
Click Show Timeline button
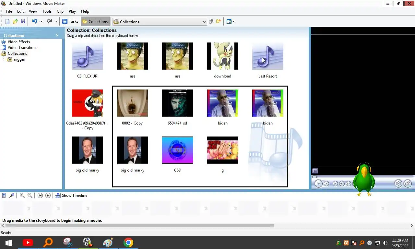71,195
